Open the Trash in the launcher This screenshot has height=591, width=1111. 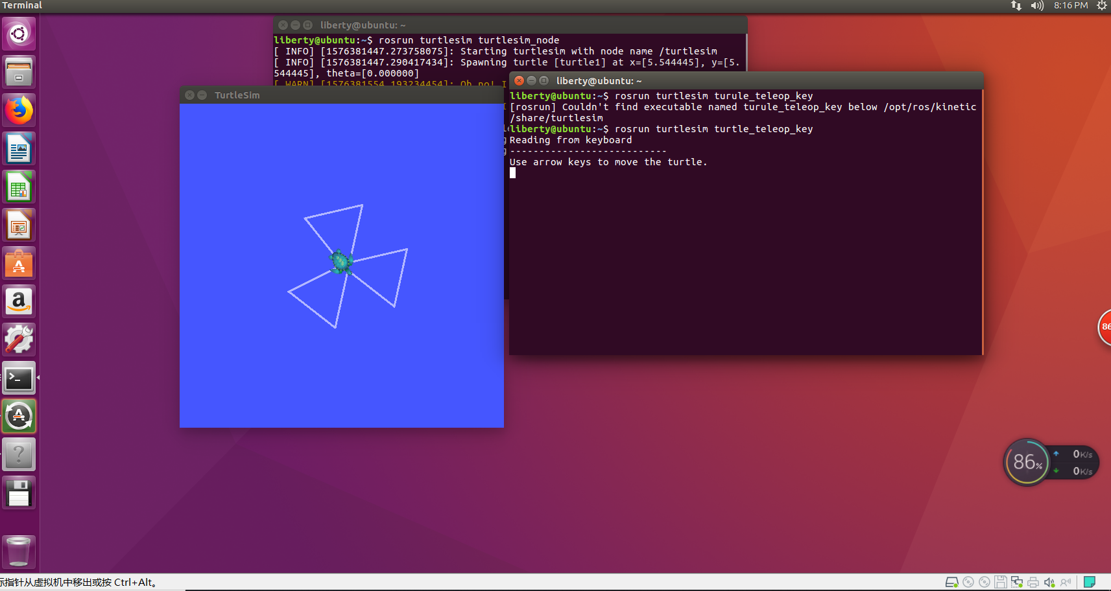point(19,551)
